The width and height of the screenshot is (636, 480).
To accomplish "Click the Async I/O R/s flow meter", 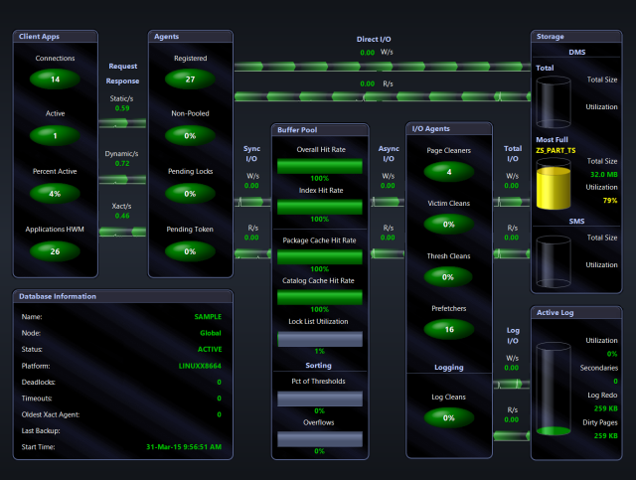I will [x=388, y=254].
